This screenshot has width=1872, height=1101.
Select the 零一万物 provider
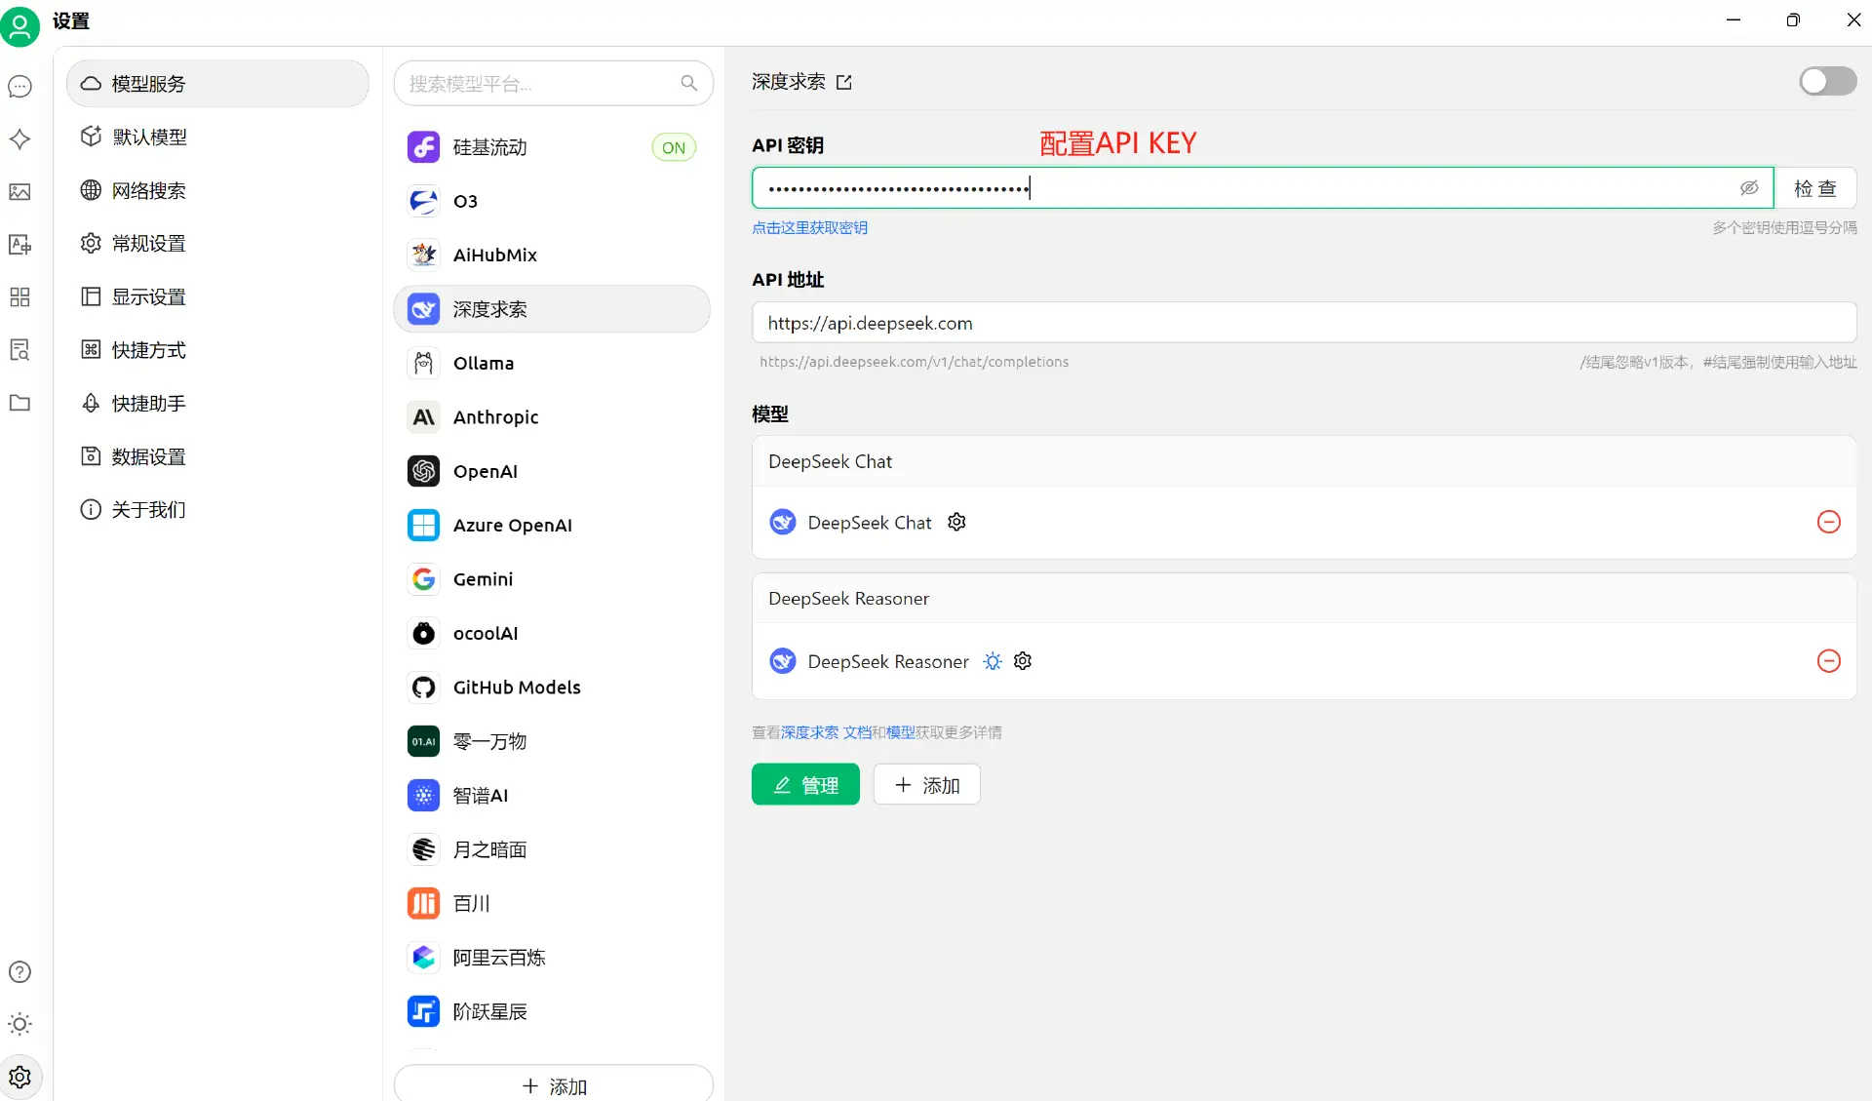pyautogui.click(x=552, y=741)
